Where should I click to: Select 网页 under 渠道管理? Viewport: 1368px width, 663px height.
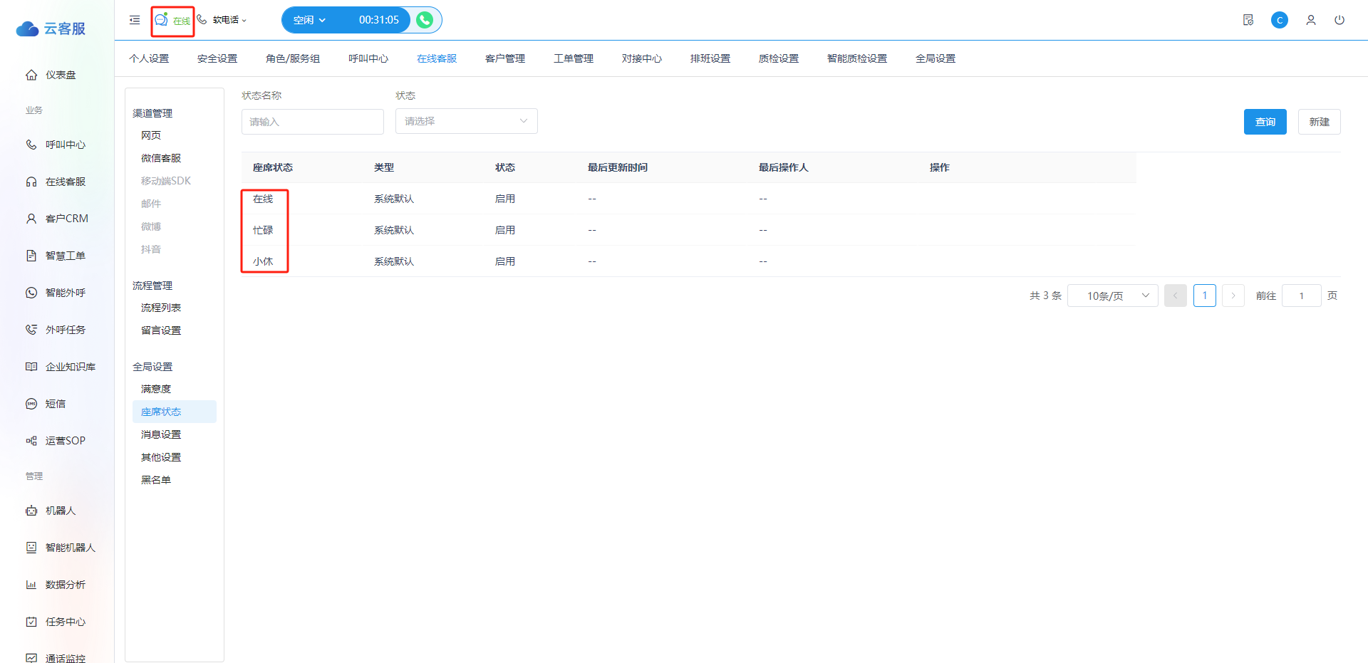pyautogui.click(x=151, y=135)
